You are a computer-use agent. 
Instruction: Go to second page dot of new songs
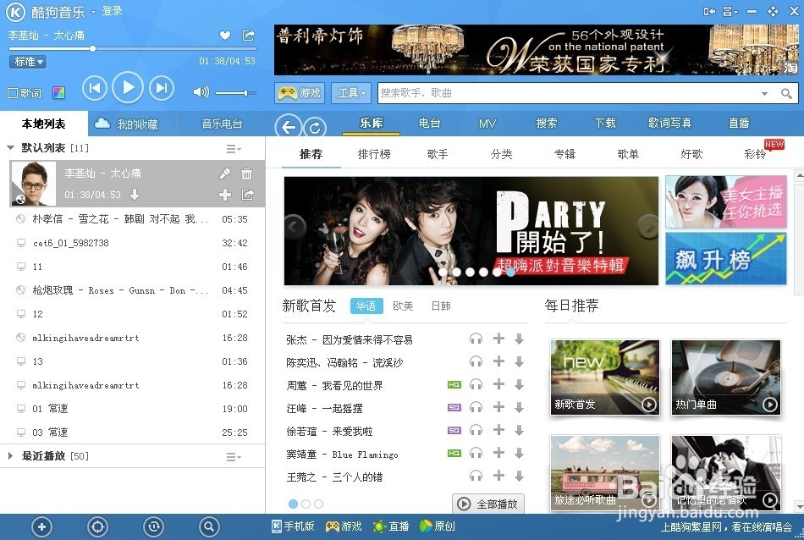tap(306, 504)
